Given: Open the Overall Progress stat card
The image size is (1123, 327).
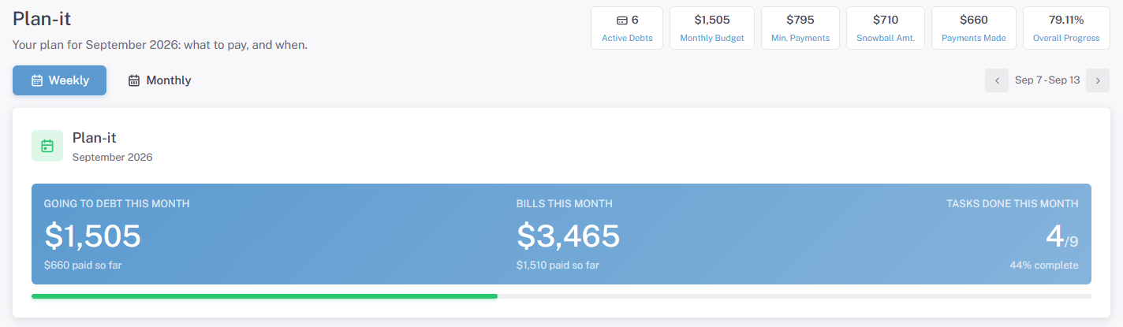Looking at the screenshot, I should coord(1066,28).
